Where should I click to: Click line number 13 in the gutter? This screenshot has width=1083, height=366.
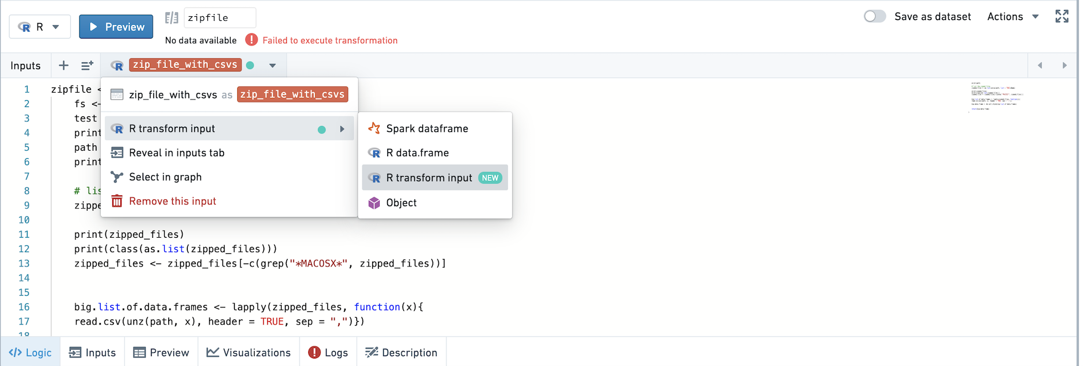click(x=24, y=263)
